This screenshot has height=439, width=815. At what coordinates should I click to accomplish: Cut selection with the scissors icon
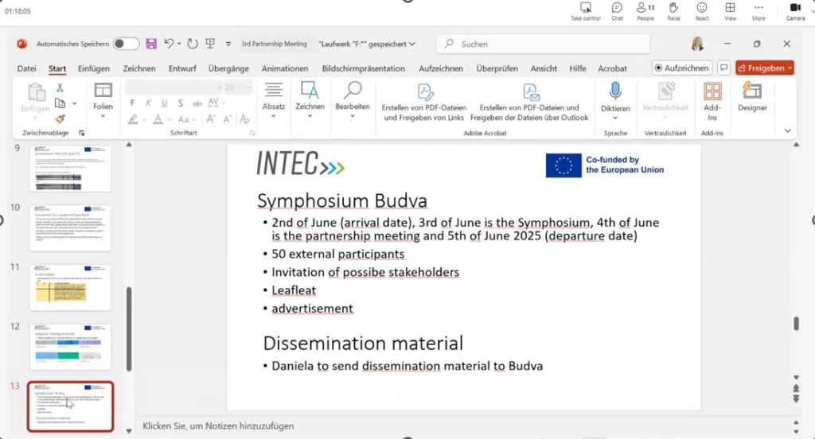[60, 87]
